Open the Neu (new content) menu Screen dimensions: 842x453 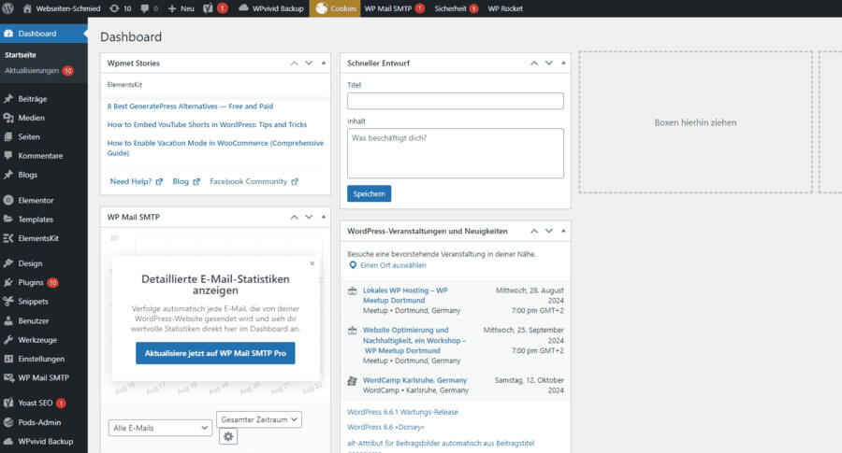click(181, 8)
